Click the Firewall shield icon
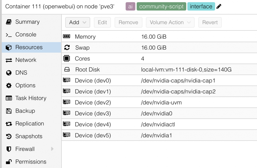257x168 pixels. pos(9,149)
